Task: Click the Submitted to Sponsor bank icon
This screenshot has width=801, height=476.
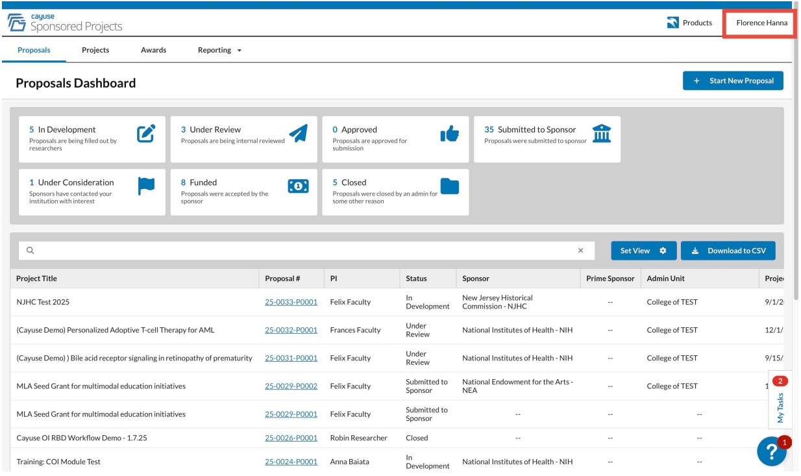Action: [x=602, y=134]
